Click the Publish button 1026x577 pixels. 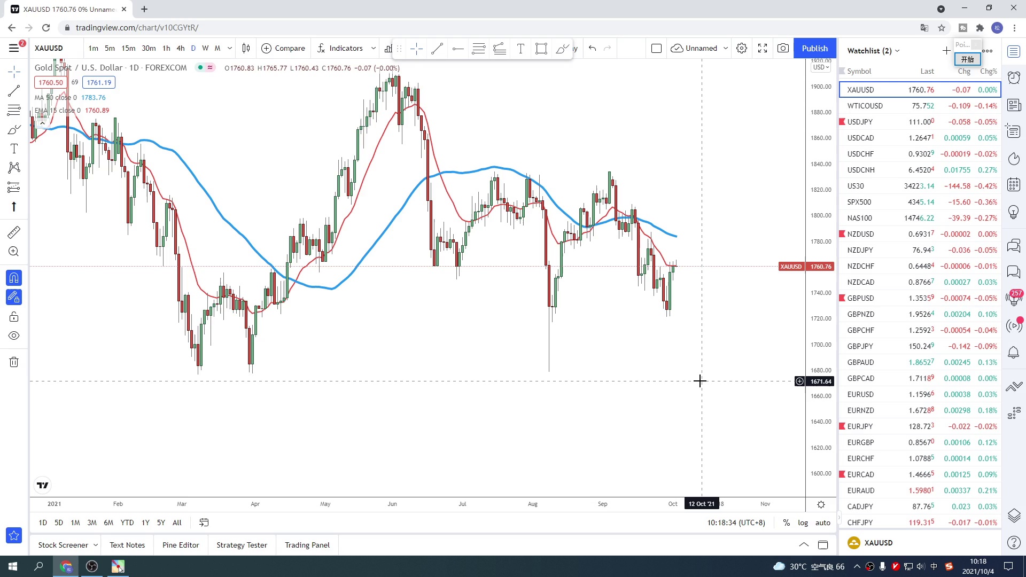pos(814,48)
